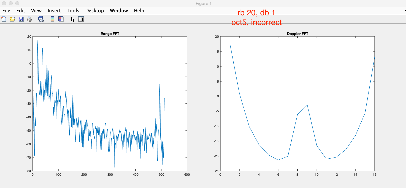Zoom the Figure 1 window with the third title-bar button
This screenshot has width=406, height=188.
click(x=17, y=3)
